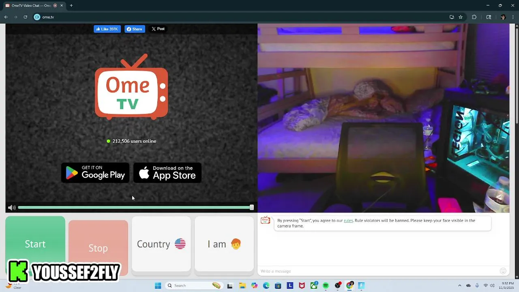Screen dimensions: 519x292
Task: Click the site info icon by ome.tv
Action: coord(37,17)
